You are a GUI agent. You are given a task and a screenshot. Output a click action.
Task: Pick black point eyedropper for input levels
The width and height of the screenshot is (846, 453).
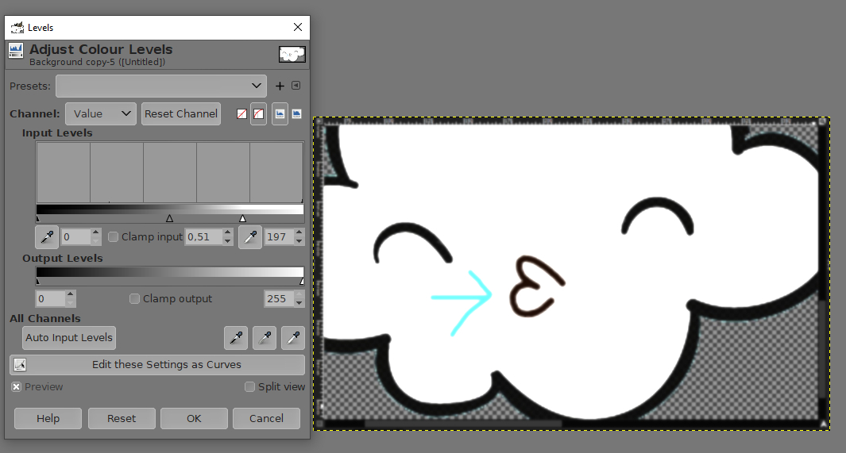pyautogui.click(x=47, y=237)
